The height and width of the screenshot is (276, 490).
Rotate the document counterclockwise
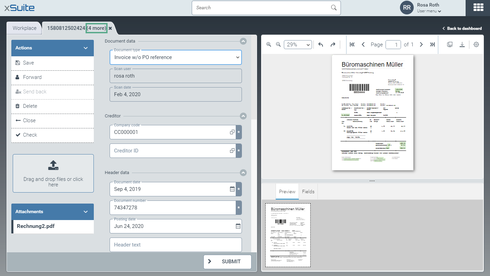tap(321, 45)
